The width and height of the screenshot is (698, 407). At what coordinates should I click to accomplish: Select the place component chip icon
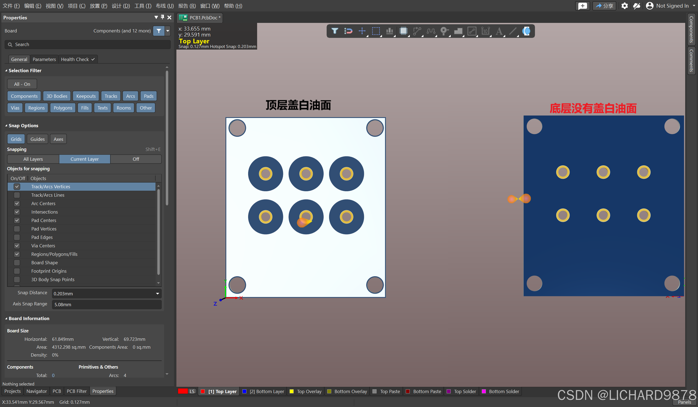coord(403,31)
